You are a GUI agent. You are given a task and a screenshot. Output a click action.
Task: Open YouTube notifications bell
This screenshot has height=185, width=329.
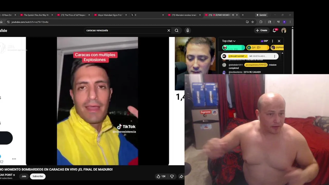275,30
